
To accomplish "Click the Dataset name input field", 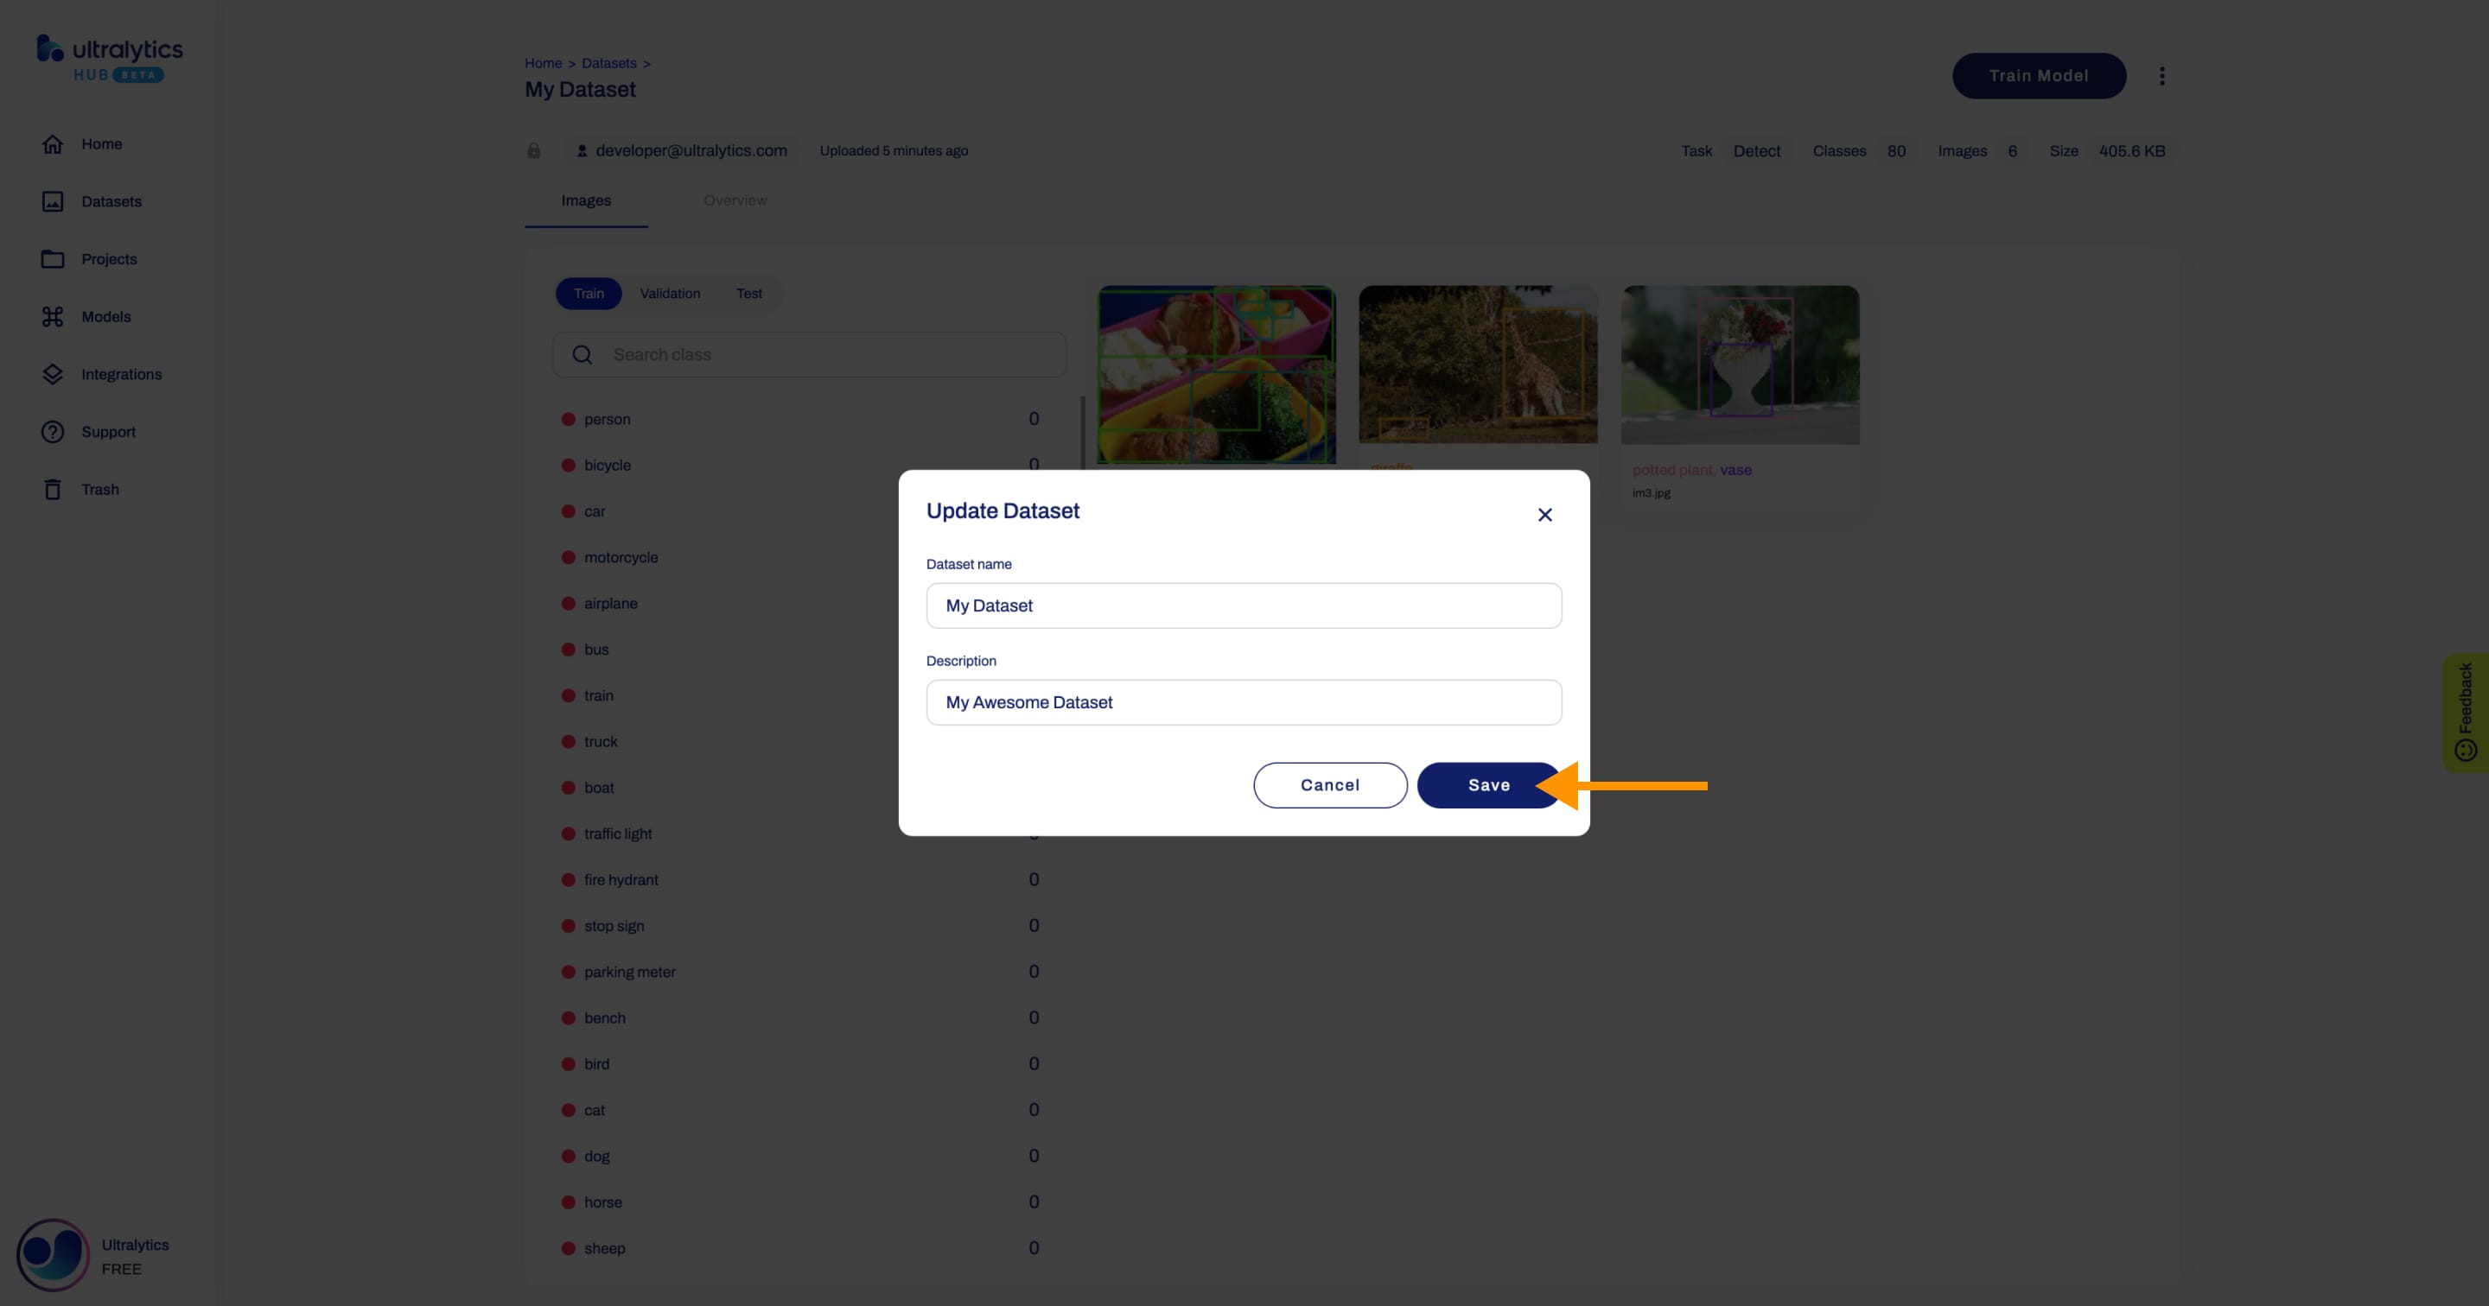I will (1243, 605).
